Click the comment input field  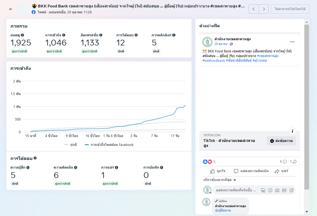[x=236, y=190]
